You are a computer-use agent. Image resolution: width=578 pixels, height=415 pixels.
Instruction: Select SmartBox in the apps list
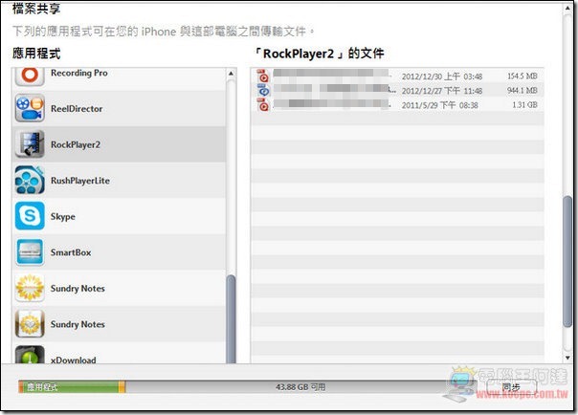click(x=119, y=252)
